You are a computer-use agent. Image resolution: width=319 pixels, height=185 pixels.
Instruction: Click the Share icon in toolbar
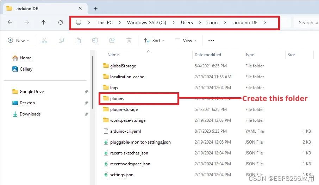[112, 41]
